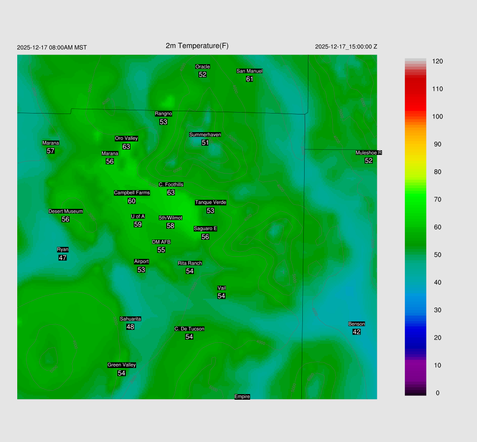Click the Desert Museum station label
The image size is (477, 442).
(66, 211)
